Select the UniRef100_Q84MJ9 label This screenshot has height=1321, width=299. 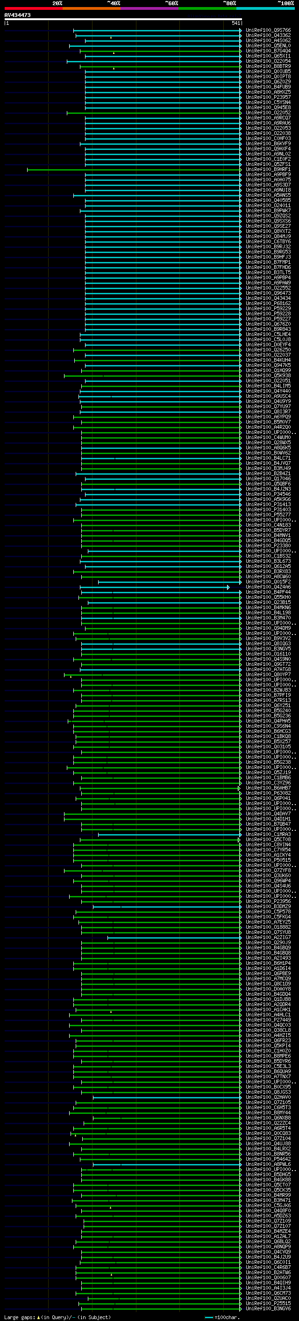(x=268, y=236)
